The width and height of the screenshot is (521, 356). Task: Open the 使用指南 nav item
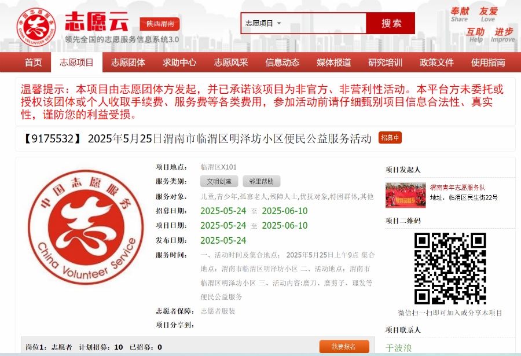click(488, 63)
